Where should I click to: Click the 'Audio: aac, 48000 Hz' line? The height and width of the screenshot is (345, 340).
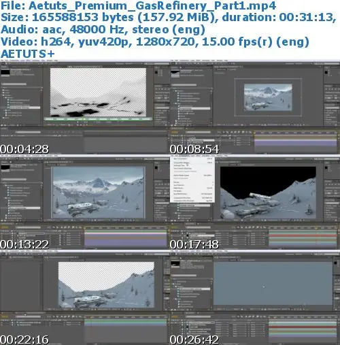coord(103,29)
